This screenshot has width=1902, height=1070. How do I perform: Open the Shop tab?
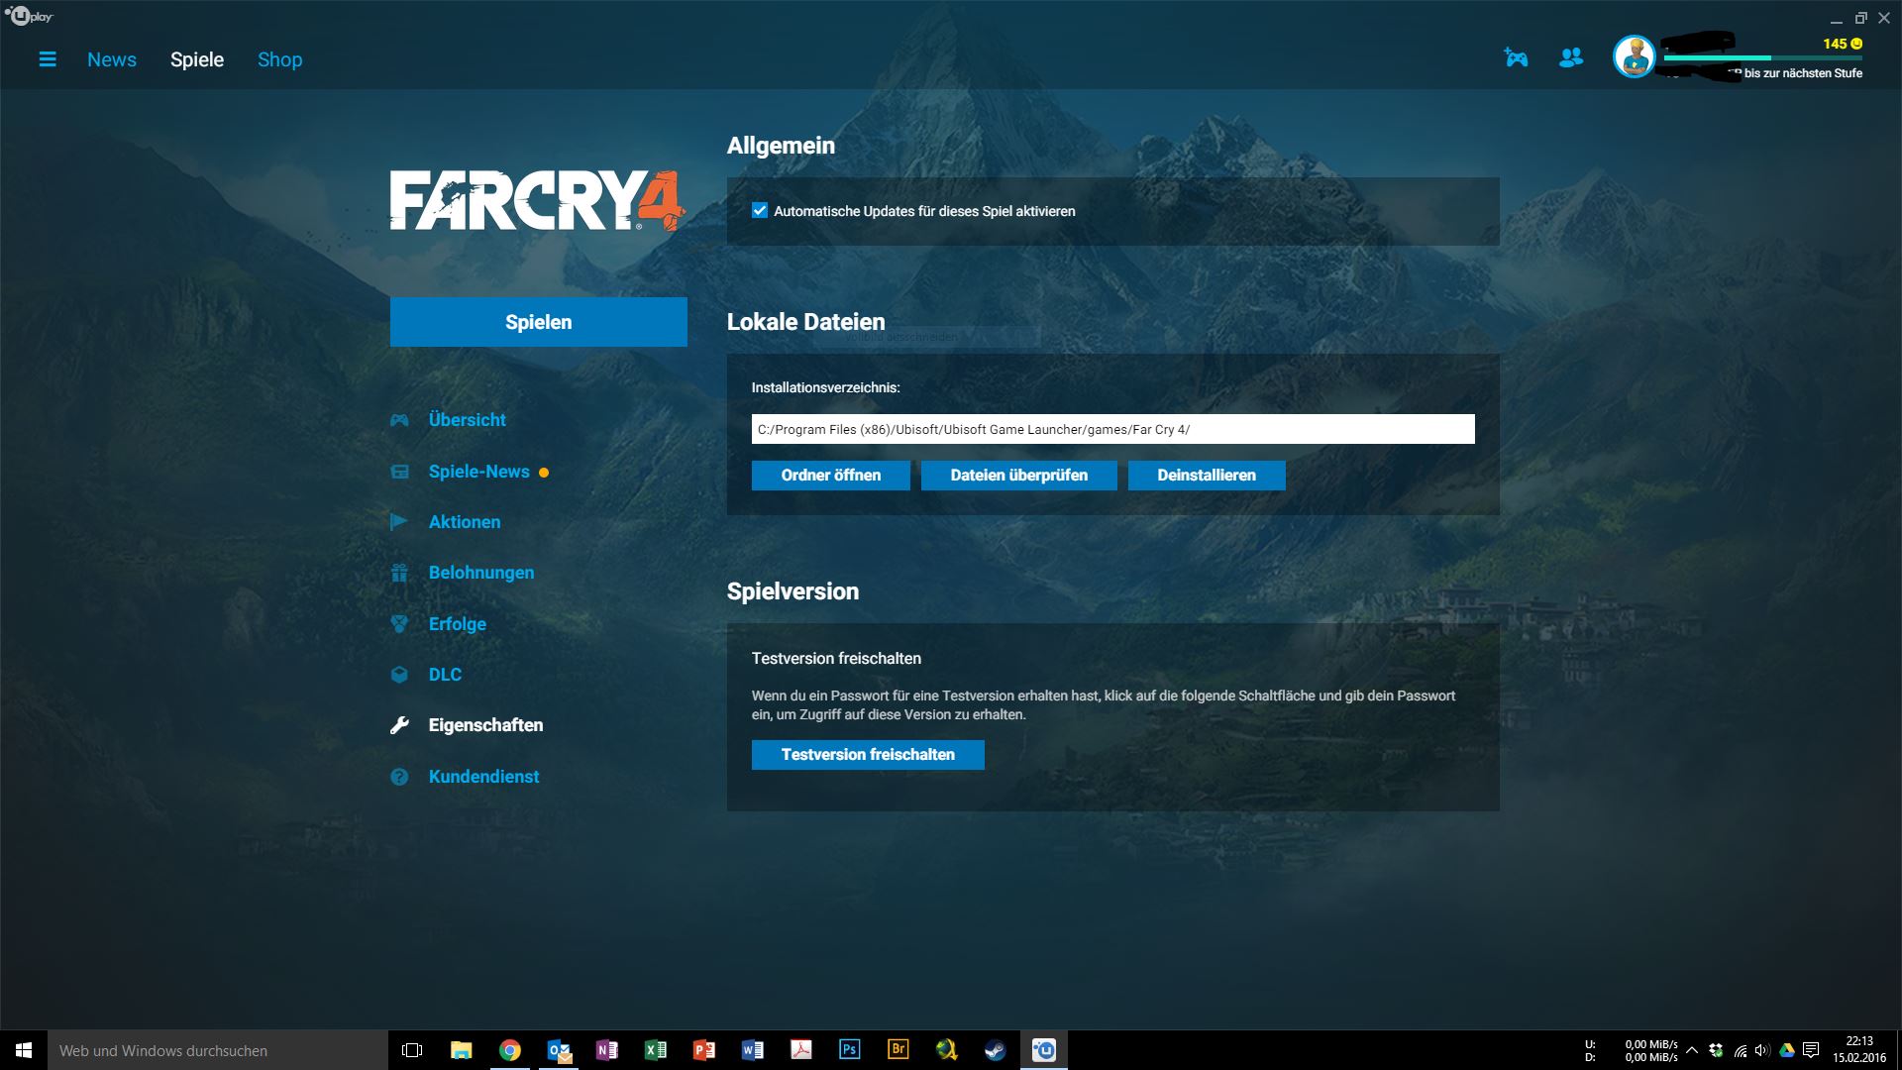coord(279,59)
